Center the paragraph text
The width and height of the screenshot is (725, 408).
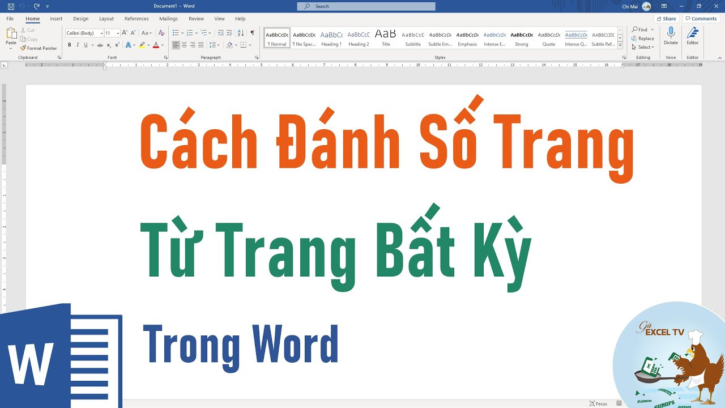coord(184,45)
